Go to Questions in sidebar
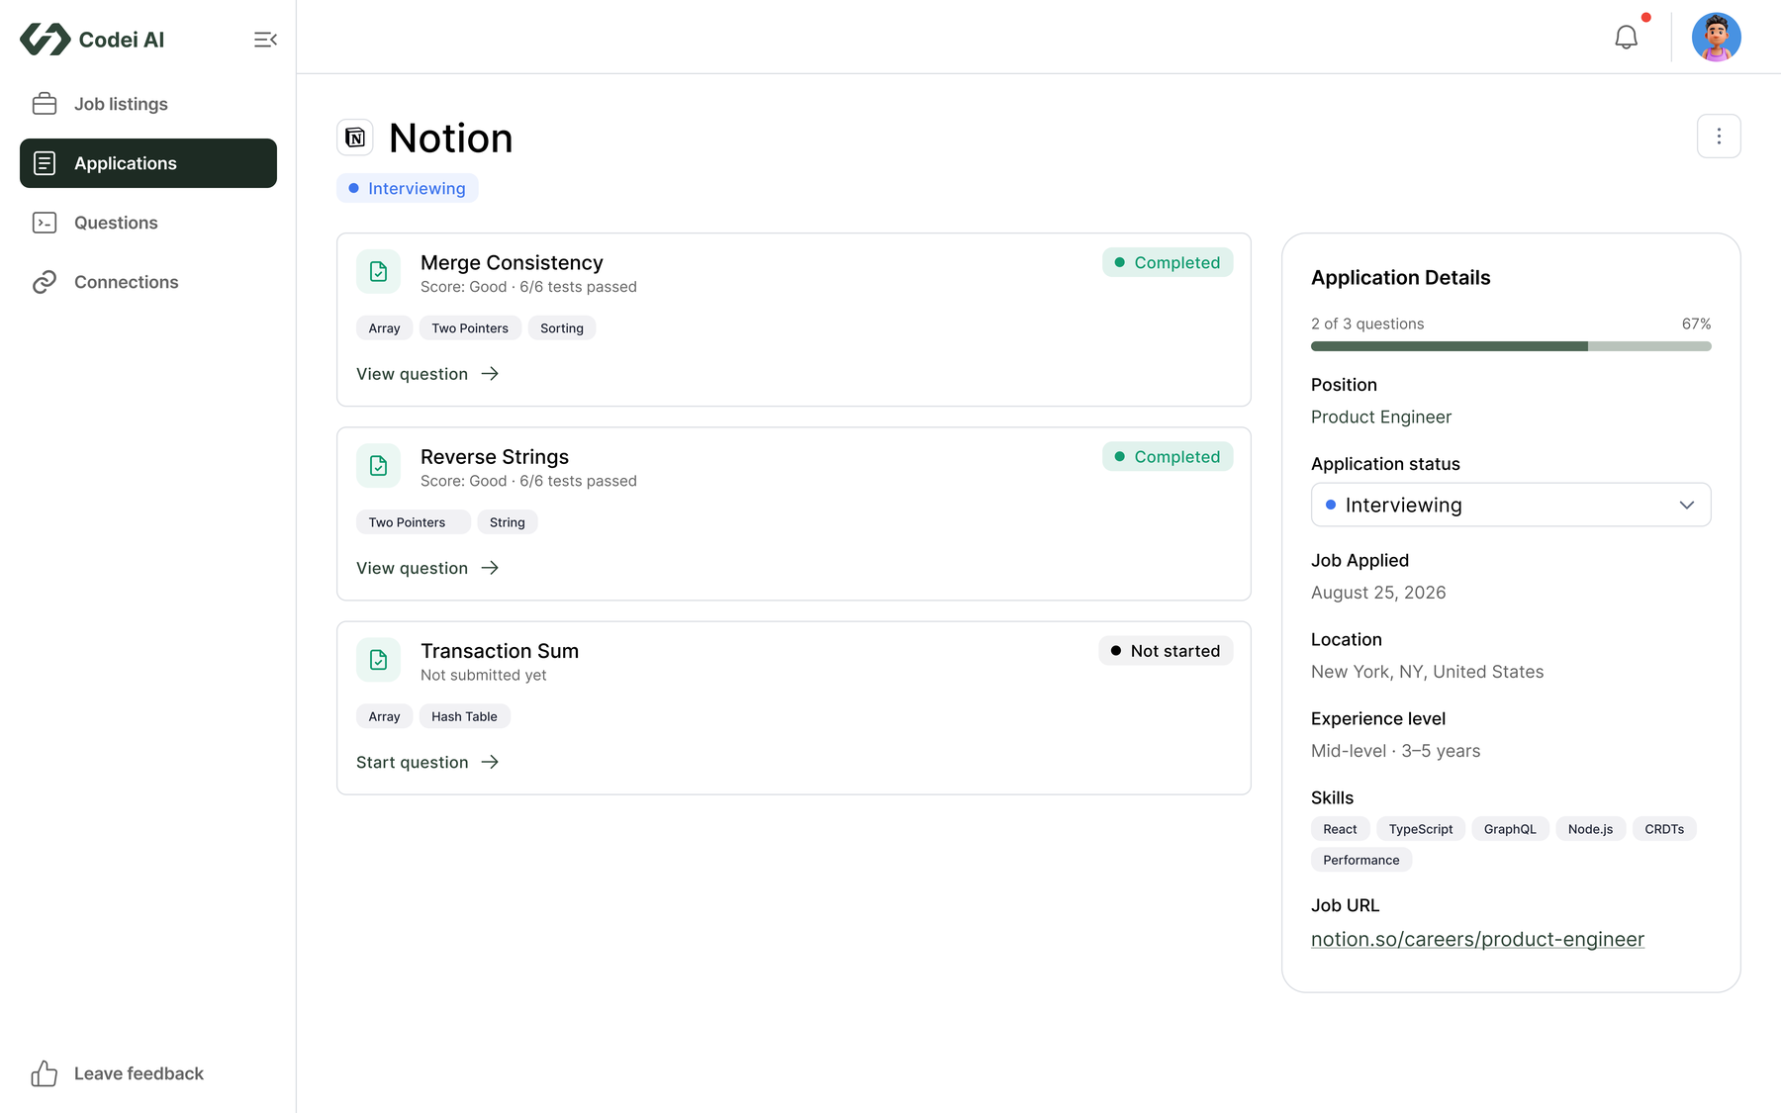The image size is (1781, 1113). [x=148, y=223]
